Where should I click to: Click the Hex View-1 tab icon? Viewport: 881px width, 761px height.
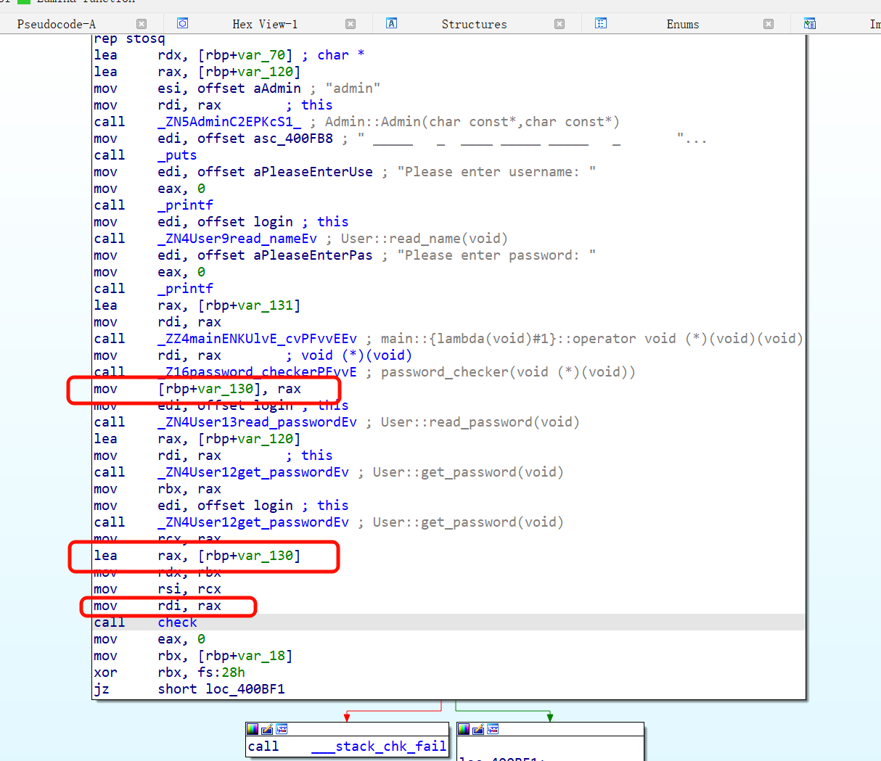(183, 23)
